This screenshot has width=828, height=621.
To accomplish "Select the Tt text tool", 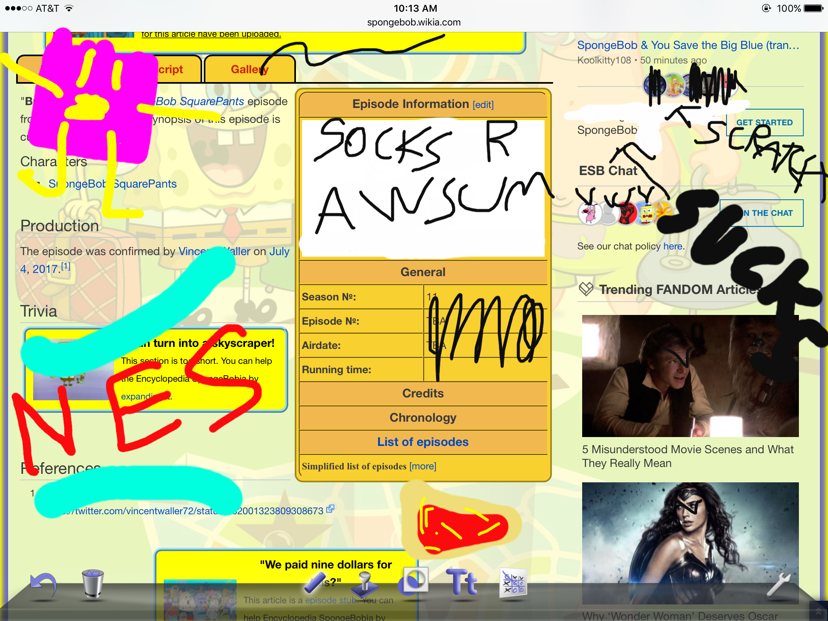I will click(x=462, y=581).
